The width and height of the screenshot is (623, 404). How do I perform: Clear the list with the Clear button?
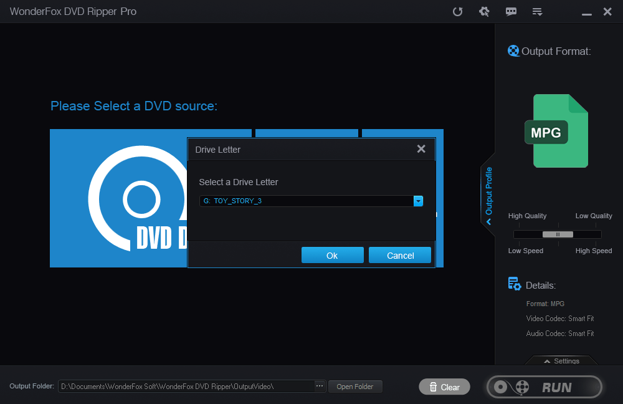point(444,387)
